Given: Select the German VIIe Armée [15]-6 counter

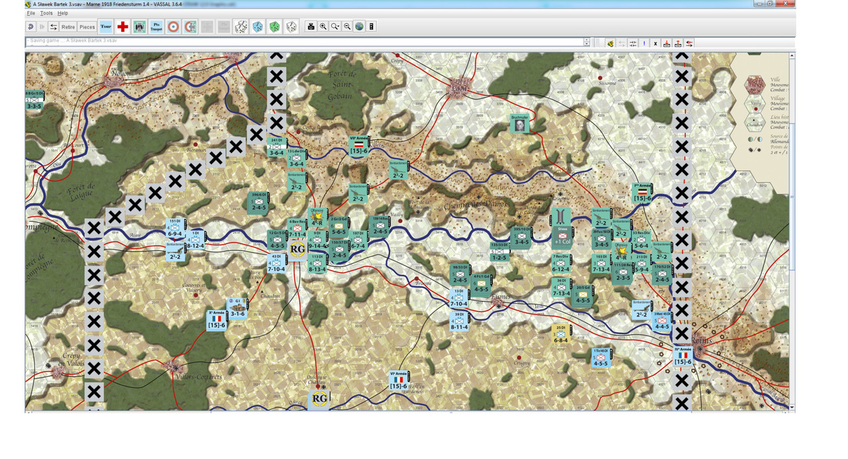Looking at the screenshot, I should click(x=358, y=146).
